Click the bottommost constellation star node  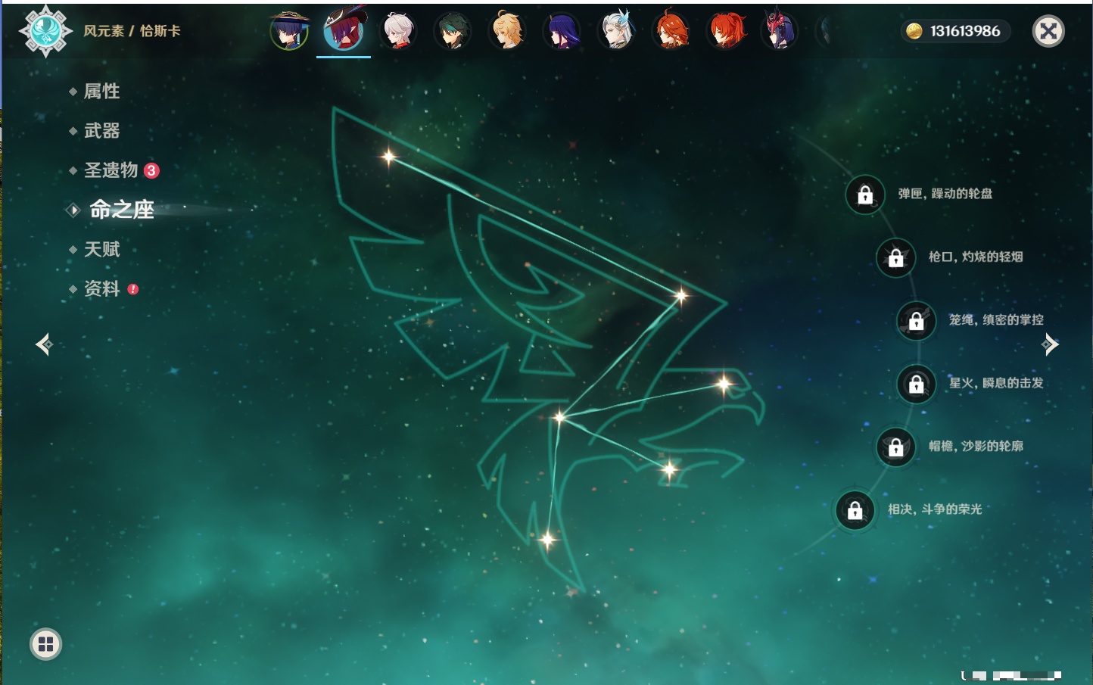(547, 540)
